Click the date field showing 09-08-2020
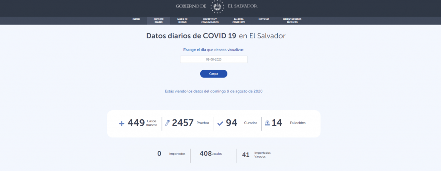This screenshot has width=441, height=171. 214,59
